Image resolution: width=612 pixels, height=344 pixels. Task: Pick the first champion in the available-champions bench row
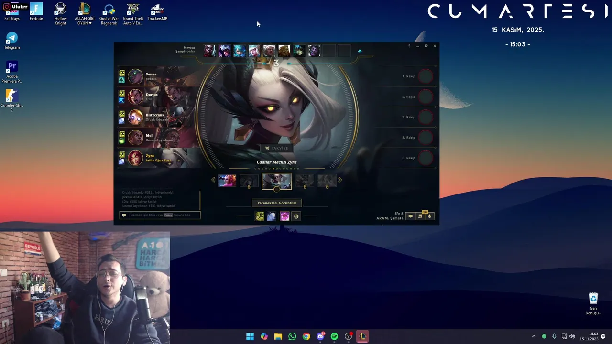coord(209,51)
